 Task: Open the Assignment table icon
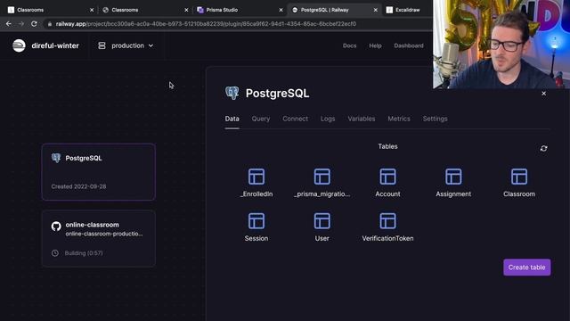[x=453, y=177]
